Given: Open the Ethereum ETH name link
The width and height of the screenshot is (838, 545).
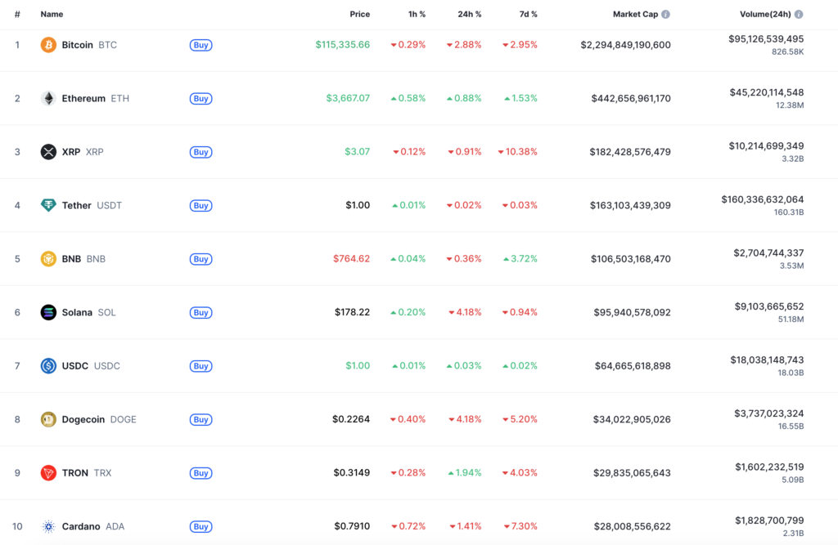Looking at the screenshot, I should [x=96, y=98].
